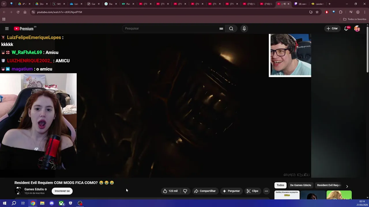Open Todos os favoritos bookmarks folder
The width and height of the screenshot is (369, 207).
pyautogui.click(x=355, y=19)
